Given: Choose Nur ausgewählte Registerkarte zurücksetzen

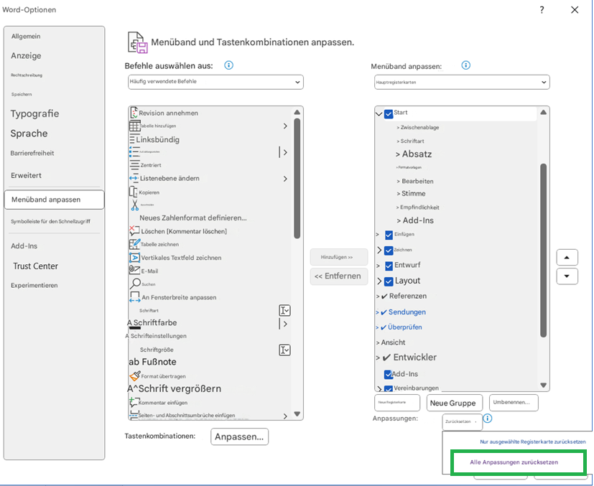Looking at the screenshot, I should coord(533,441).
